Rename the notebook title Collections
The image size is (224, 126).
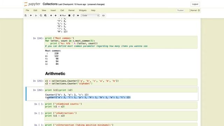click(x=50, y=4)
